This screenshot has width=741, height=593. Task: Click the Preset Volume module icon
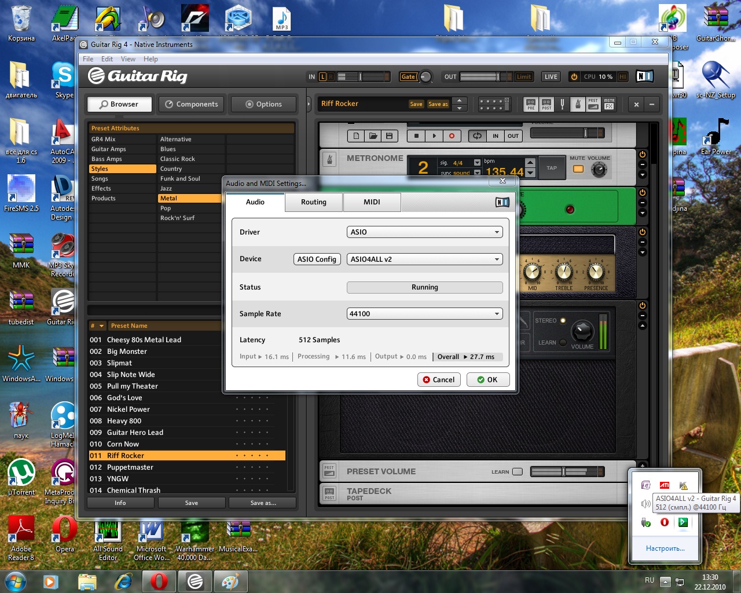coord(329,471)
